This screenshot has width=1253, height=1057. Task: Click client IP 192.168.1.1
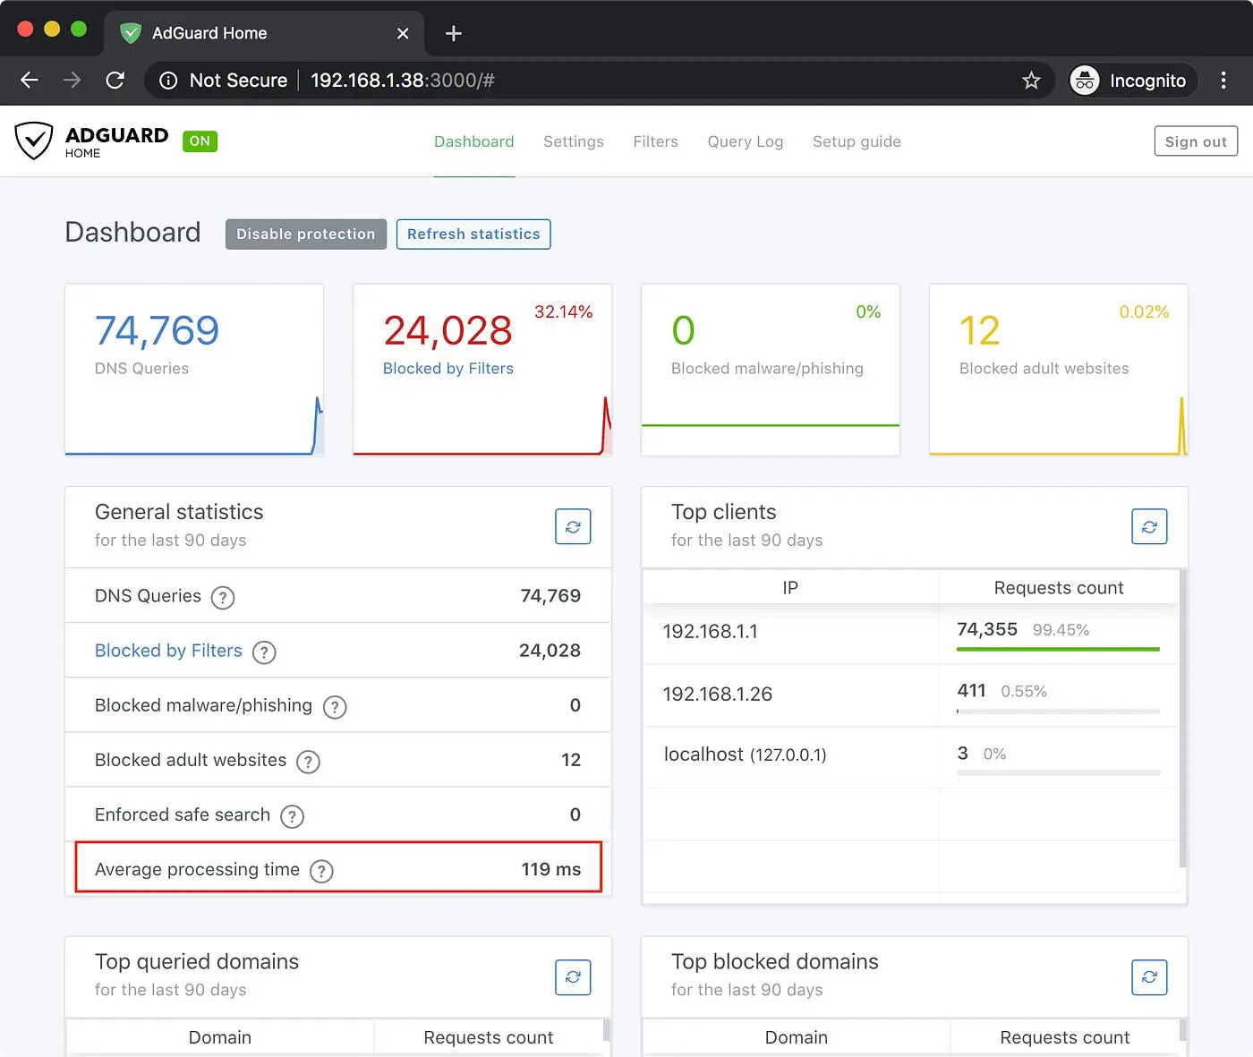(711, 632)
